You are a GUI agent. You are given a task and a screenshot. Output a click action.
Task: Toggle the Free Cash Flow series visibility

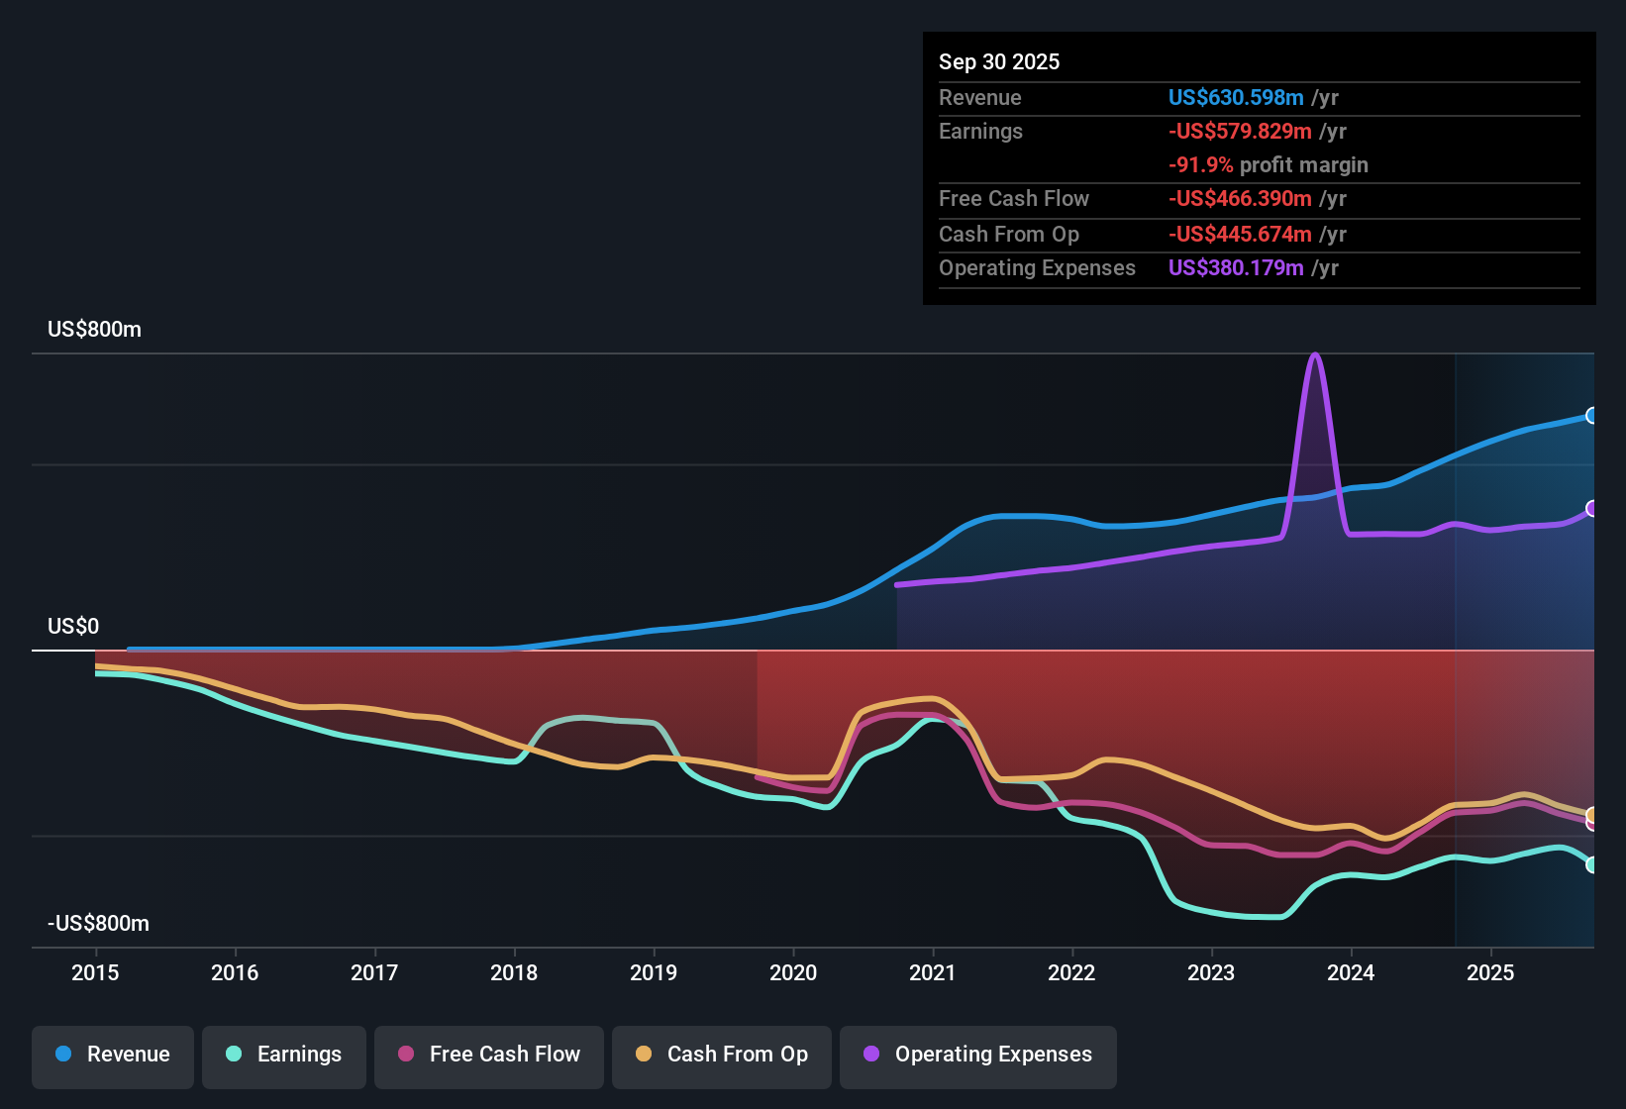[x=488, y=1055]
